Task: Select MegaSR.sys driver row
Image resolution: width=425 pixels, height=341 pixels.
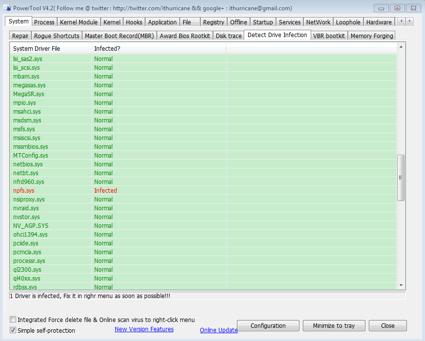Action: 203,94
